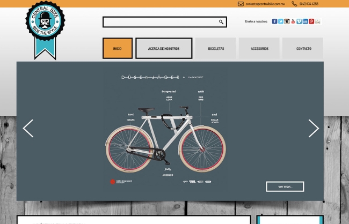Open the Facebook social icon

click(274, 21)
